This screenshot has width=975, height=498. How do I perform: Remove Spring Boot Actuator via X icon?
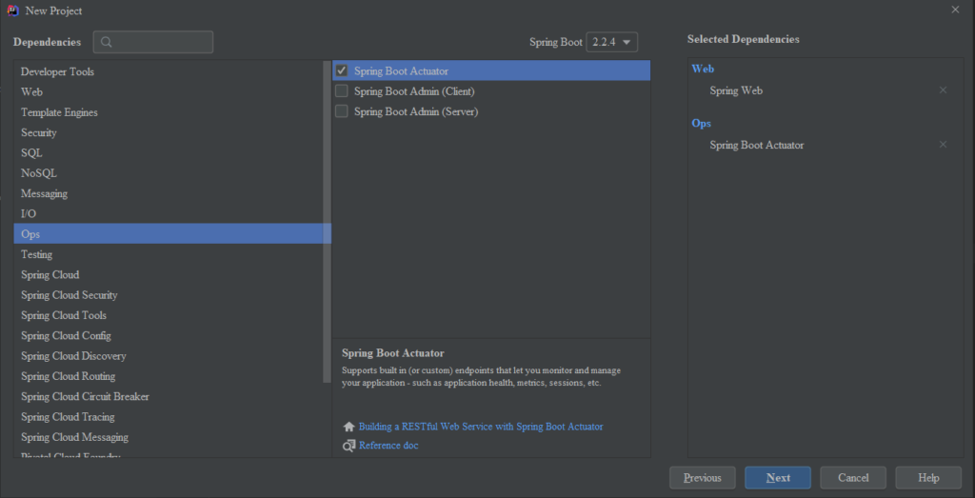[943, 145]
